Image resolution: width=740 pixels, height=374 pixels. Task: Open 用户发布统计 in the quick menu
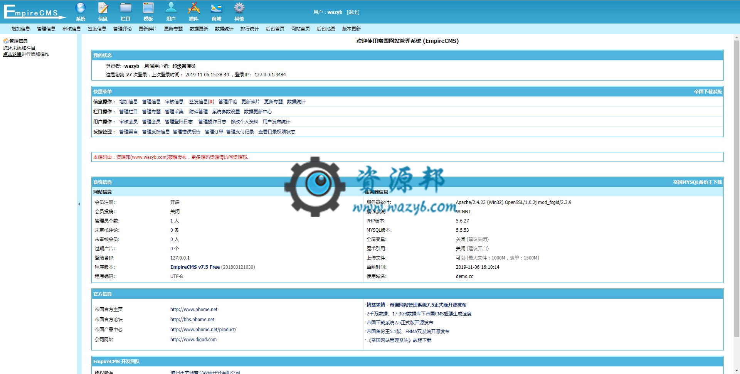(x=276, y=122)
